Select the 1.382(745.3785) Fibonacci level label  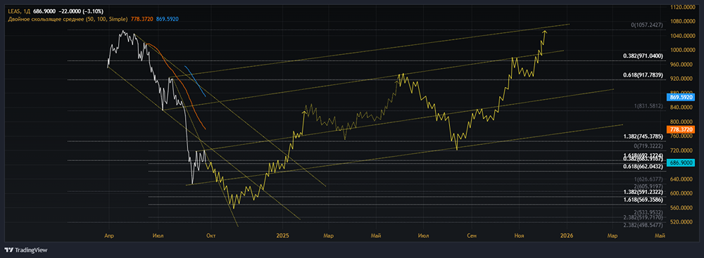[643, 136]
